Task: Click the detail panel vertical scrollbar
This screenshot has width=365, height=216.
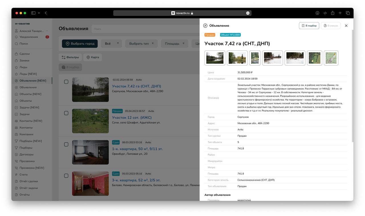Action: coord(353,85)
